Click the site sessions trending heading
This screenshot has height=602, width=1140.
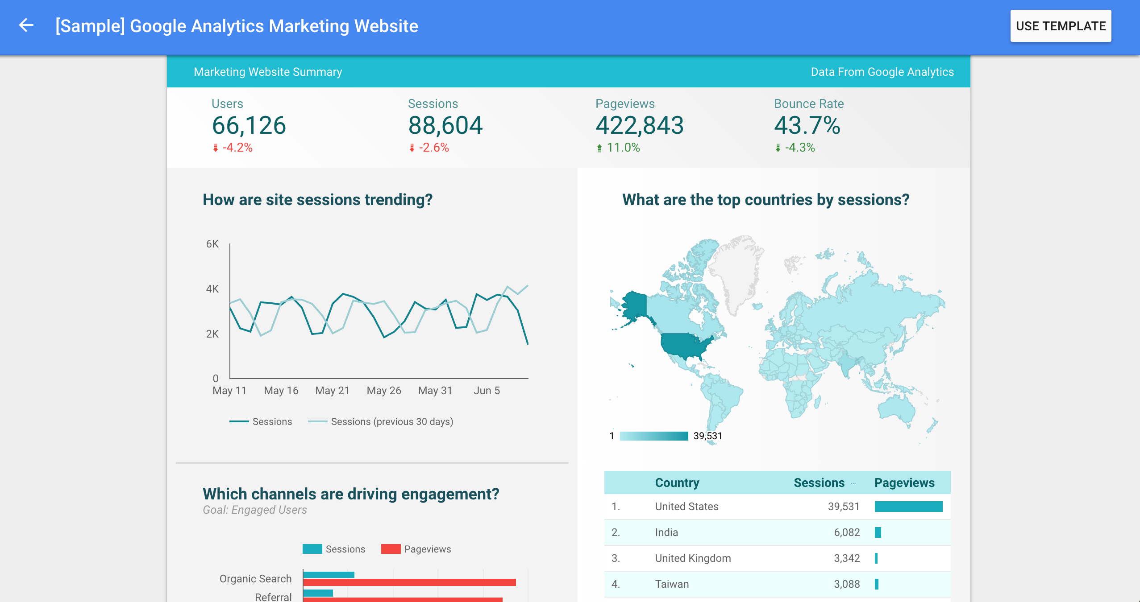pos(317,200)
